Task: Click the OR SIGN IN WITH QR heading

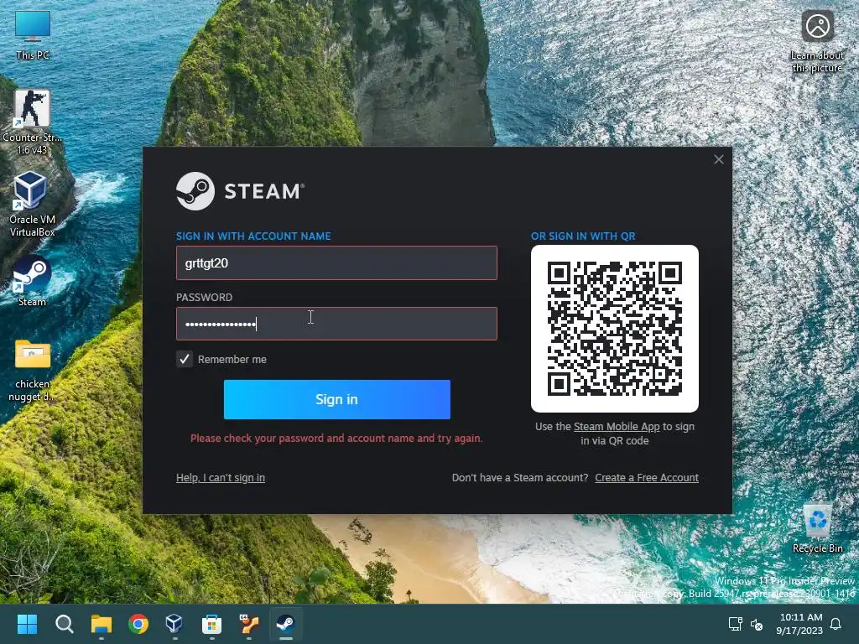Action: point(583,236)
